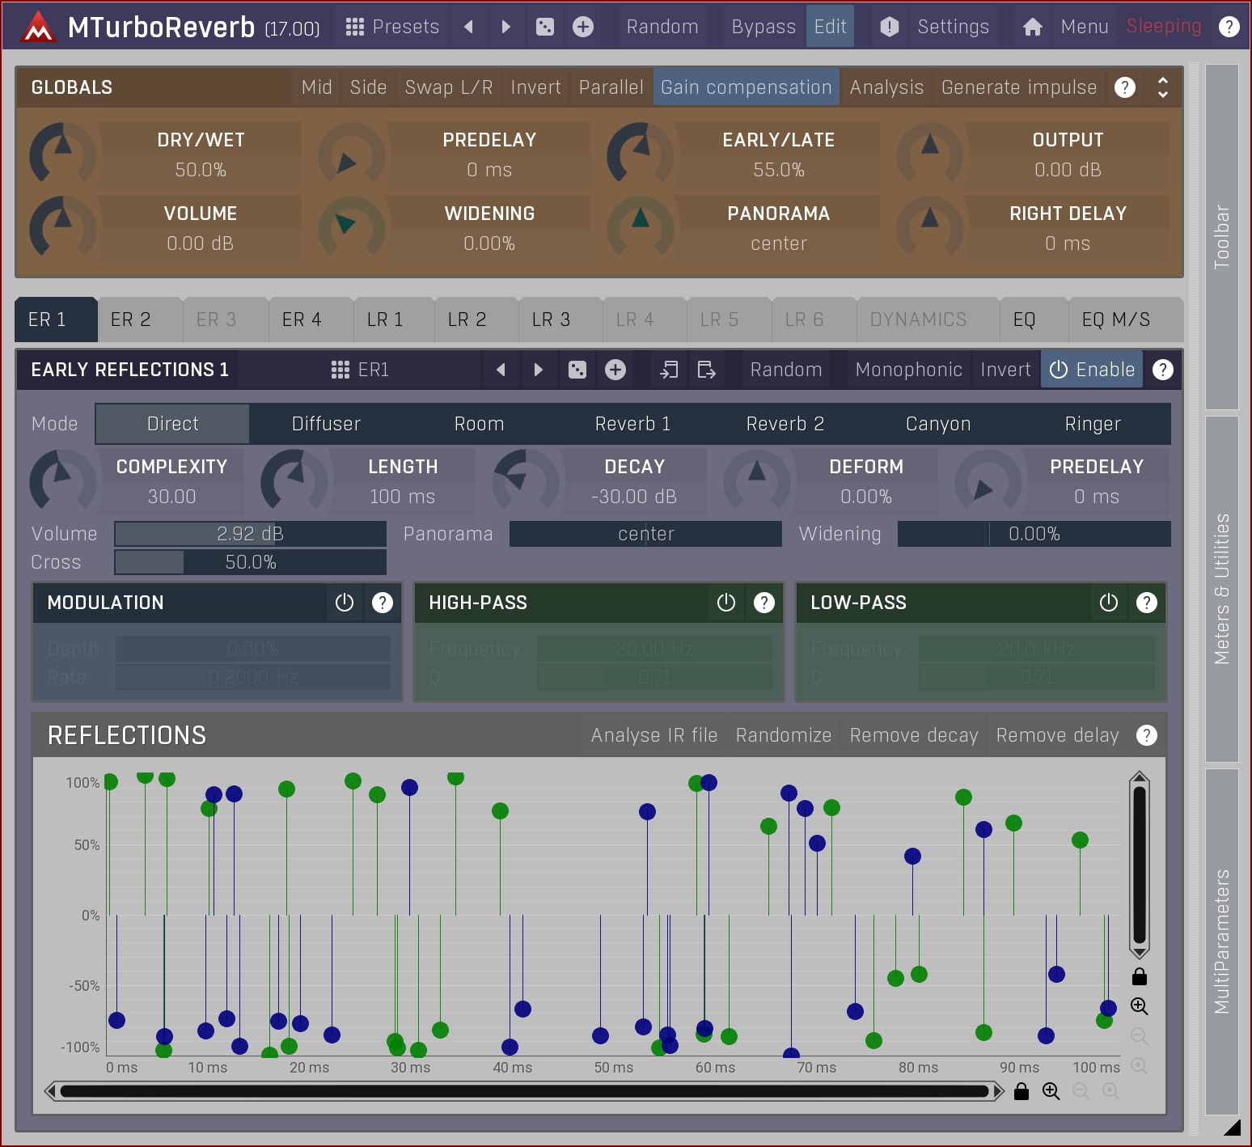Open the ER1 preset selector
This screenshot has width=1252, height=1147.
pyautogui.click(x=361, y=370)
